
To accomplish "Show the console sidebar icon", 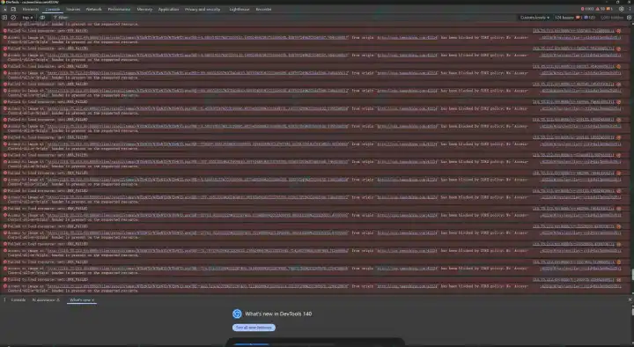I will pos(5,18).
